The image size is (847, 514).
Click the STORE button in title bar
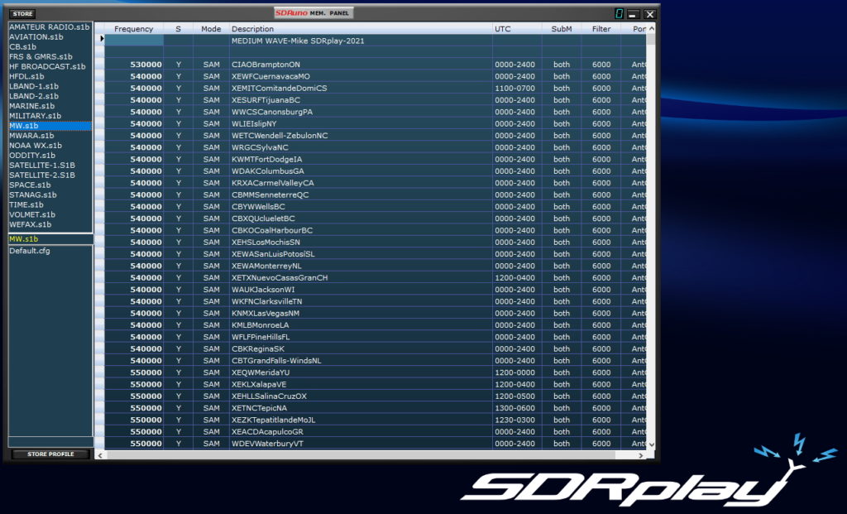pos(22,13)
